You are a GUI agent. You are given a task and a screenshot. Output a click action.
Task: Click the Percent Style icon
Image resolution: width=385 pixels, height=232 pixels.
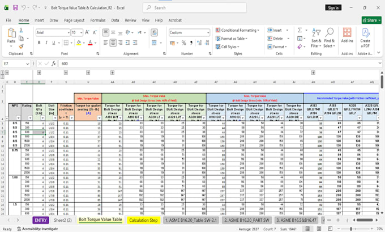click(183, 43)
